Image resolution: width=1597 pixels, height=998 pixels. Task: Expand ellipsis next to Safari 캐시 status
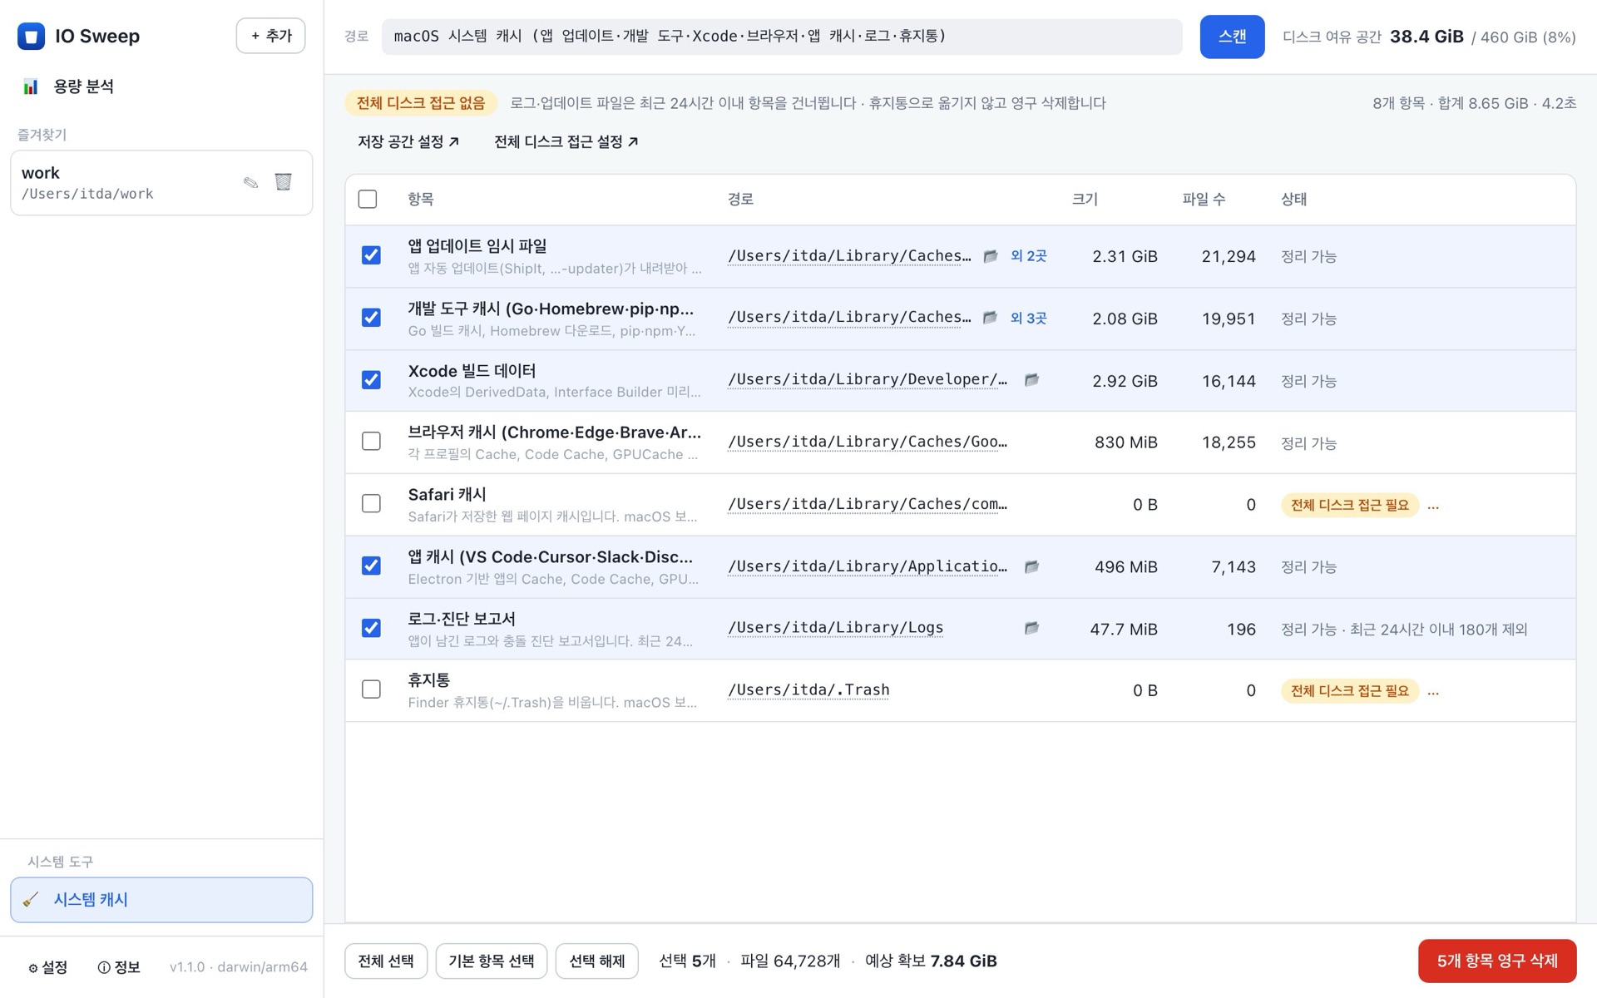pos(1433,505)
